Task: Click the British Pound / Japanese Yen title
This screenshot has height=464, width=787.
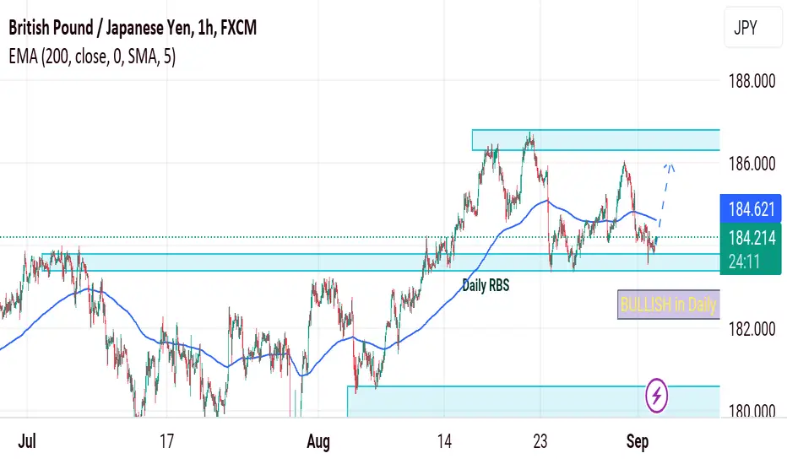Action: click(133, 28)
